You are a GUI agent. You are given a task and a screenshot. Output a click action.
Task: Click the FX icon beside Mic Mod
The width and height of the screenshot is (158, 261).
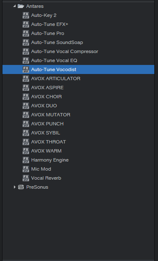coord(26,169)
